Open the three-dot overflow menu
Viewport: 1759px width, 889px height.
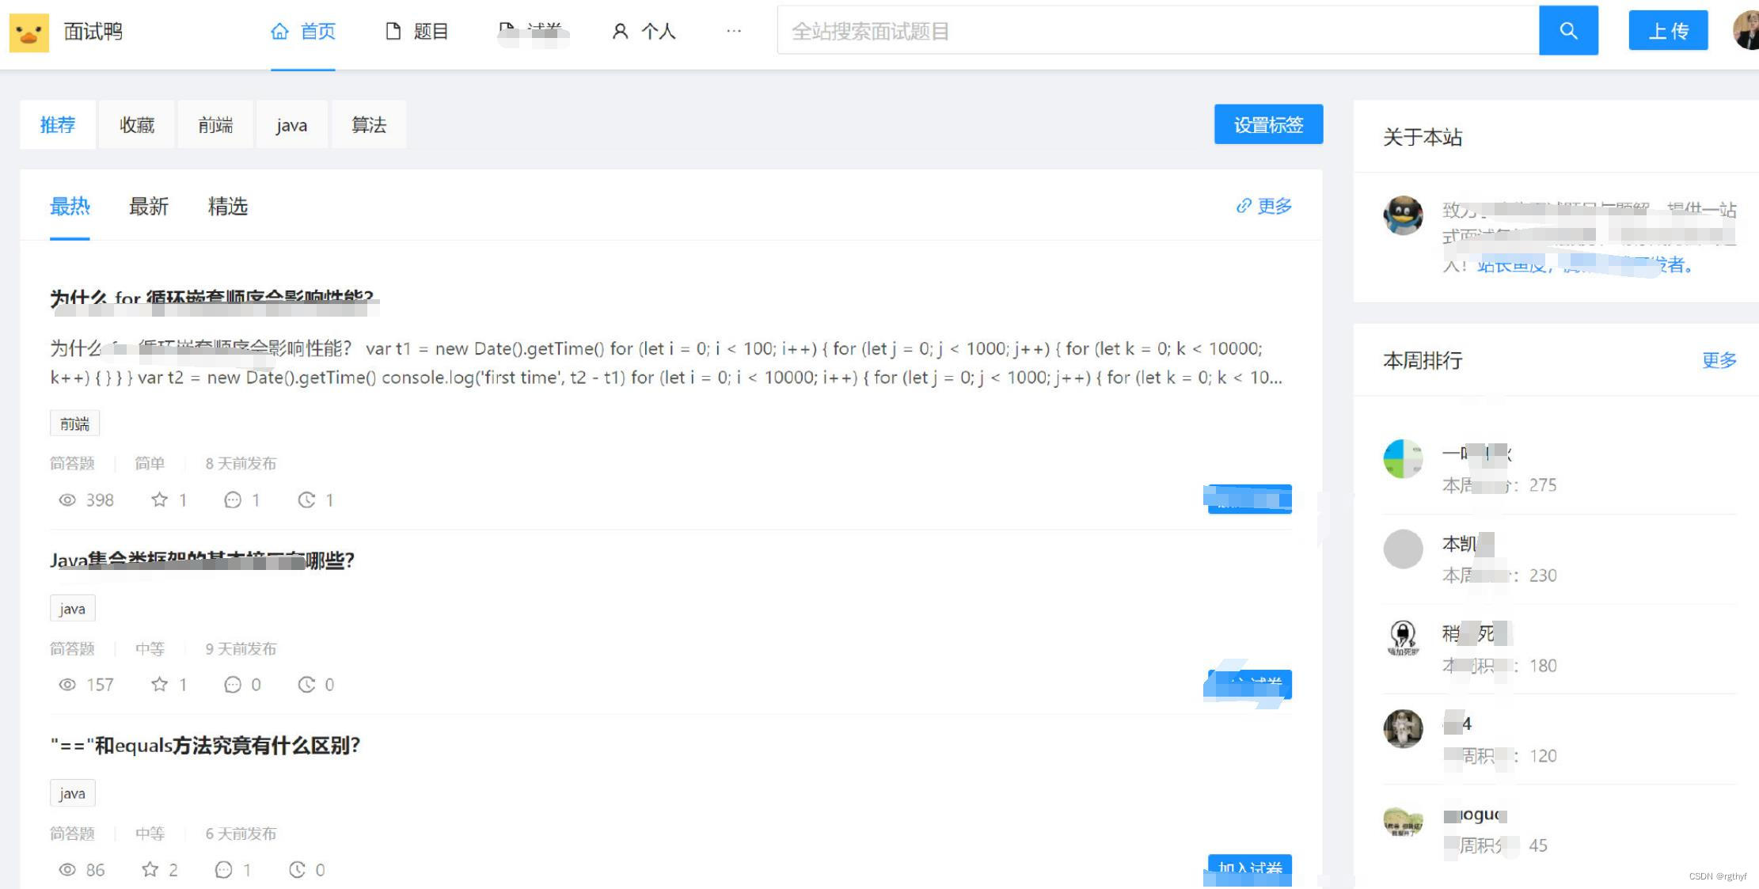(734, 31)
